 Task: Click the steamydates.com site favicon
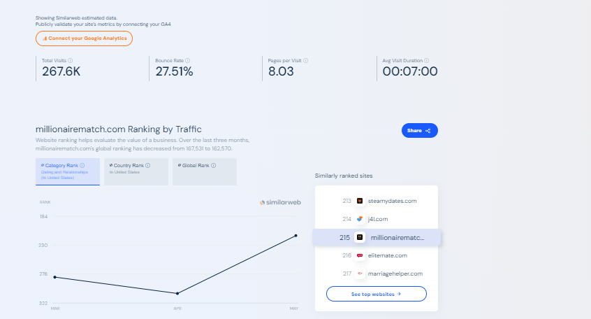[360, 201]
